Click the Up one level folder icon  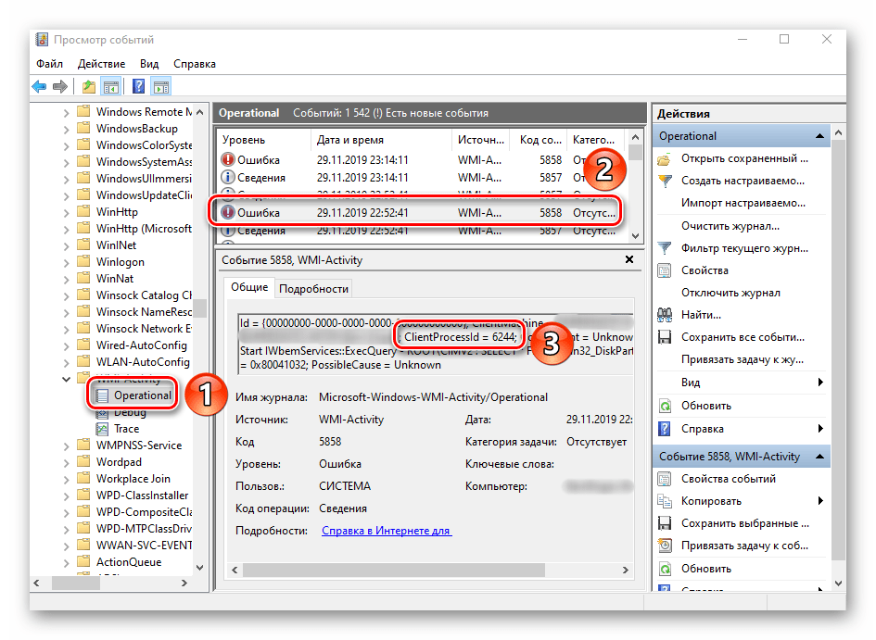pos(89,86)
